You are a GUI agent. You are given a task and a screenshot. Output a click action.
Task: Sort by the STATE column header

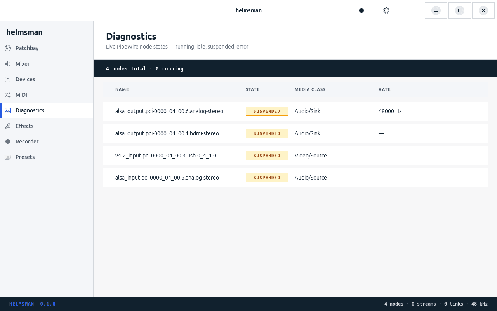(253, 89)
